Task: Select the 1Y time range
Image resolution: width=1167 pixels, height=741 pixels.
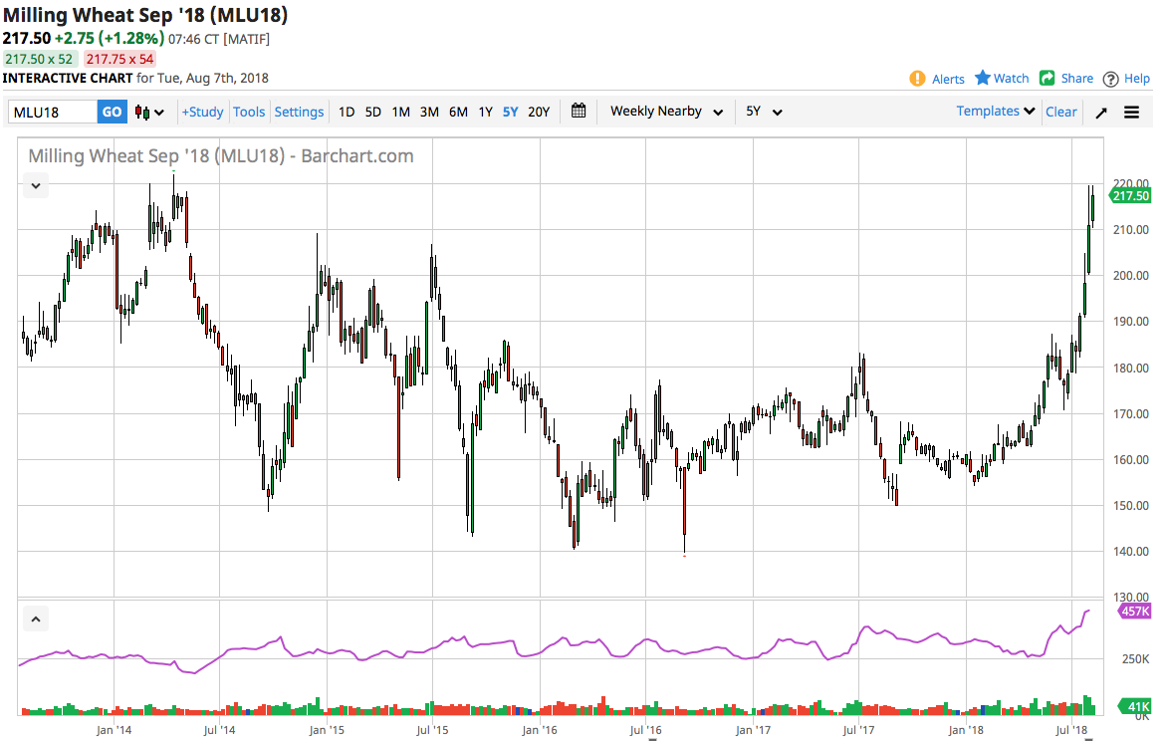Action: coord(485,112)
